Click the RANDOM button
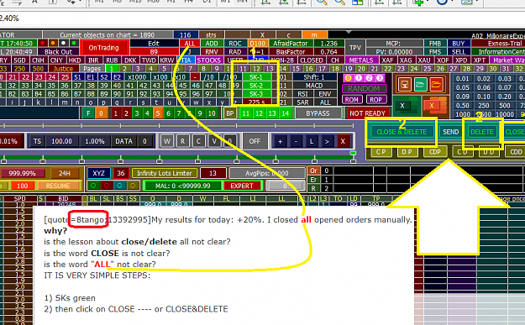 pos(364,89)
